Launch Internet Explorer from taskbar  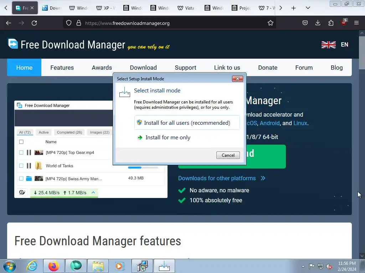click(x=32, y=266)
